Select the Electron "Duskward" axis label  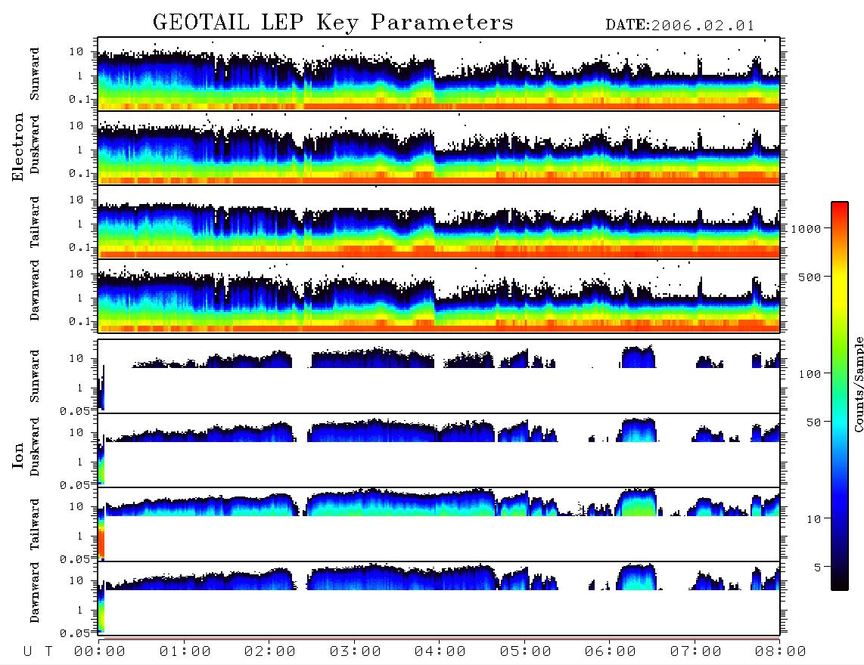(35, 144)
